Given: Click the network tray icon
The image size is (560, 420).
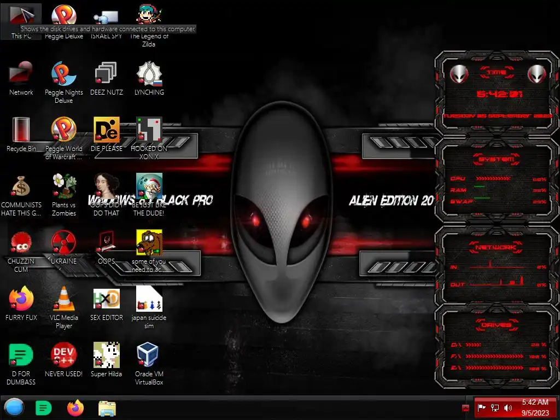Looking at the screenshot, I should click(x=494, y=407).
